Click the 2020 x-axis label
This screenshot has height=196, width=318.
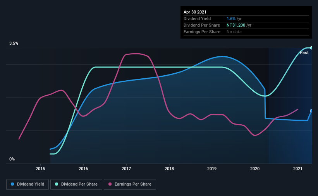pos(255,169)
